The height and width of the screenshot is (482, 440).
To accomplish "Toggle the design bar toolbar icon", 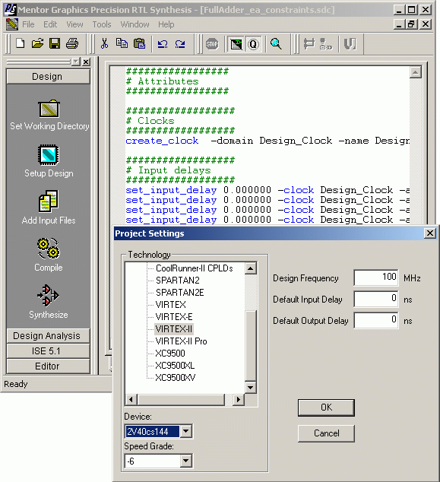I will (236, 44).
